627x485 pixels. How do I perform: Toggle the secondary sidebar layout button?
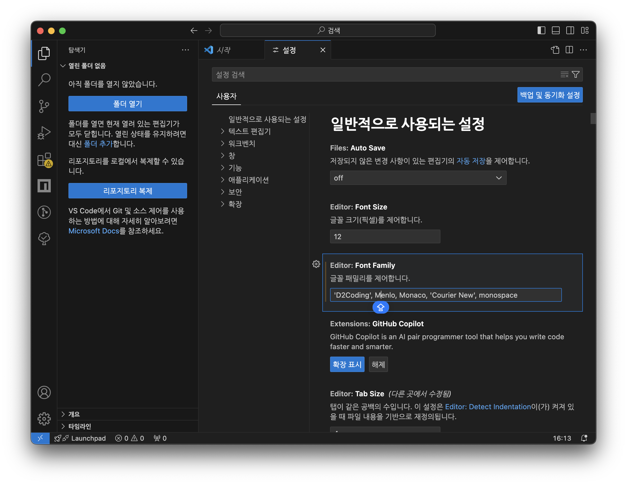pos(570,30)
